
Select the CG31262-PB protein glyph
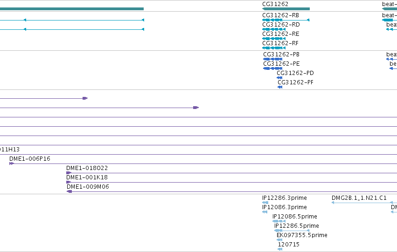pyautogui.click(x=273, y=59)
